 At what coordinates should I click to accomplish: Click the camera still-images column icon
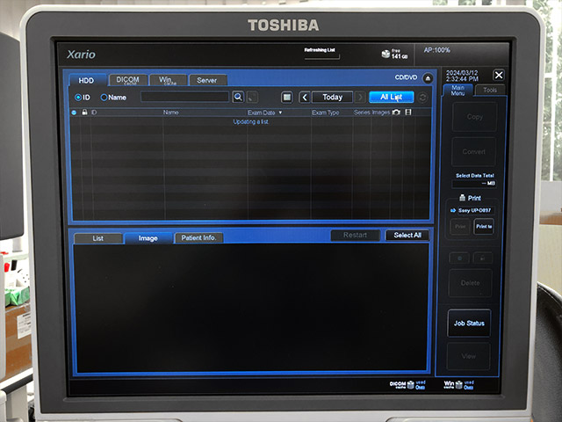tap(396, 113)
